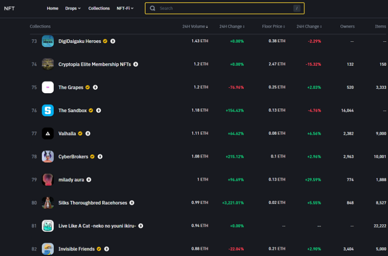
Task: Select the 16,044 owners value
Action: point(347,111)
